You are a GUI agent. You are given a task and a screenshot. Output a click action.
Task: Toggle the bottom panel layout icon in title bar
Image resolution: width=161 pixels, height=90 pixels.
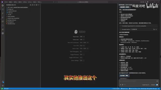[x=145, y=2]
